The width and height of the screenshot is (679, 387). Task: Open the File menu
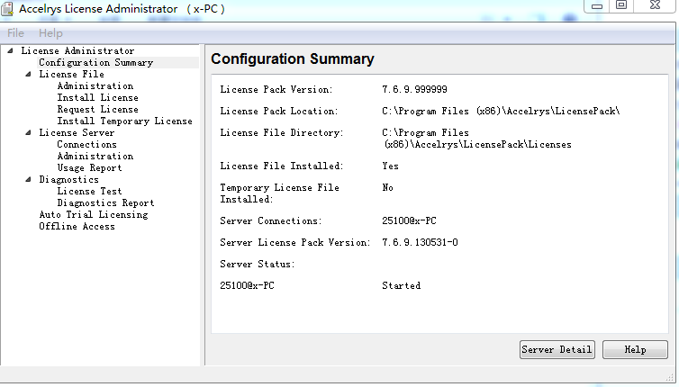pyautogui.click(x=15, y=33)
